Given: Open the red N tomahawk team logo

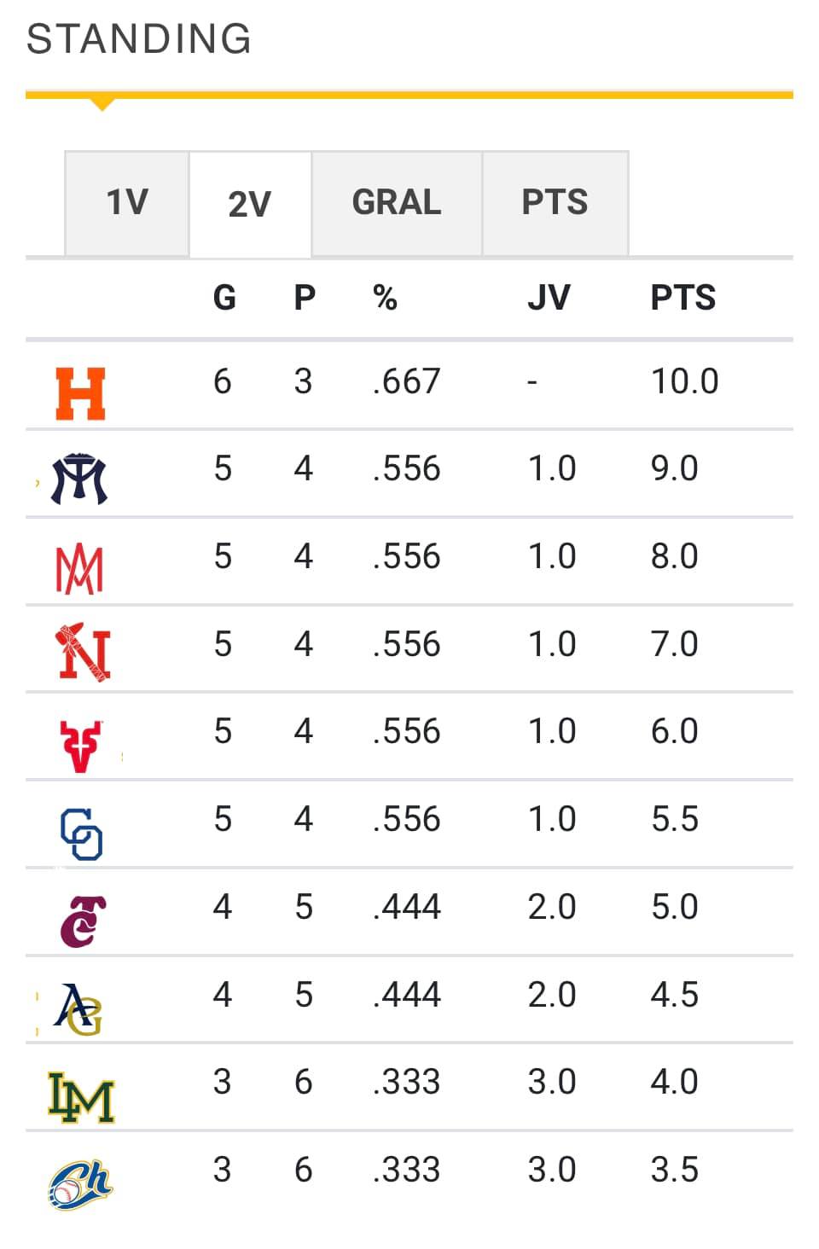Looking at the screenshot, I should click(x=84, y=653).
